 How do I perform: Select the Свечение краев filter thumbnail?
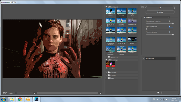click(x=110, y=64)
